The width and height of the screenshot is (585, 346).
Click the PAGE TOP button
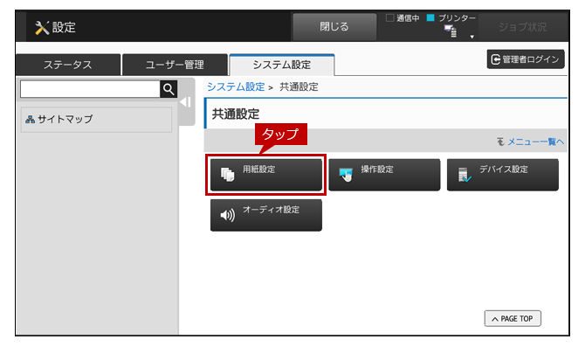coord(513,318)
